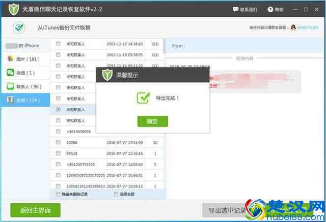The image size is (326, 222).
Task: Select the +8610658098 sender name
Action: [x=78, y=132]
